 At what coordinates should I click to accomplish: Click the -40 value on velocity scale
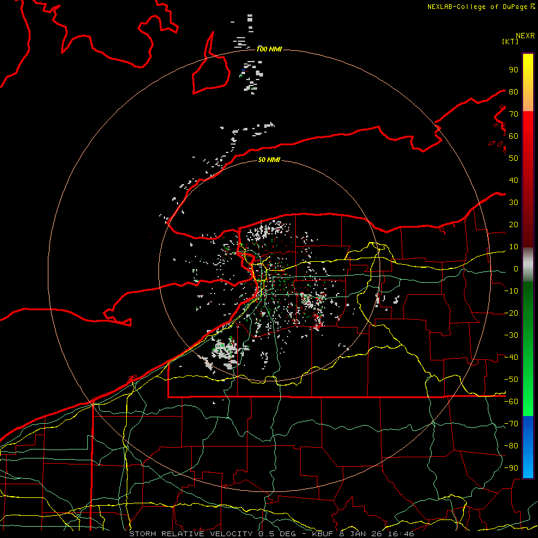[x=511, y=357]
